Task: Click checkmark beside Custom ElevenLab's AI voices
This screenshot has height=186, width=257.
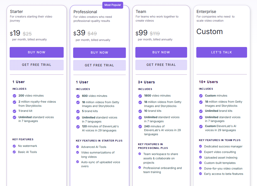Action: pyautogui.click(x=201, y=127)
